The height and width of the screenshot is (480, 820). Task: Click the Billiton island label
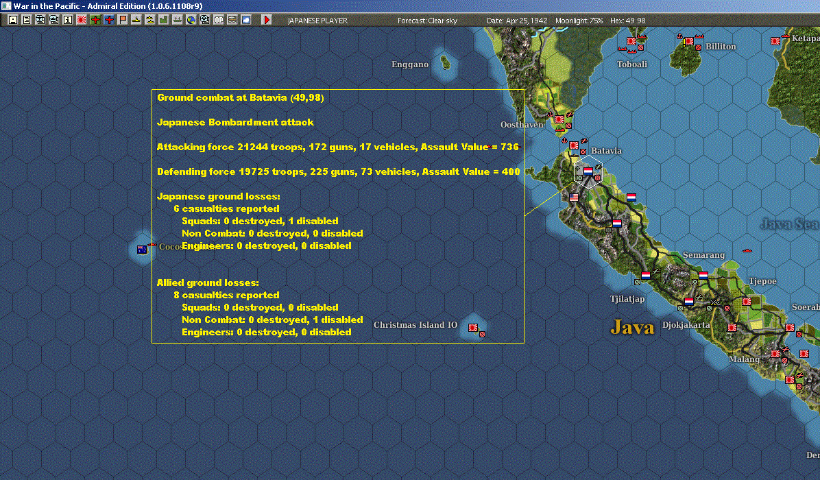[721, 47]
